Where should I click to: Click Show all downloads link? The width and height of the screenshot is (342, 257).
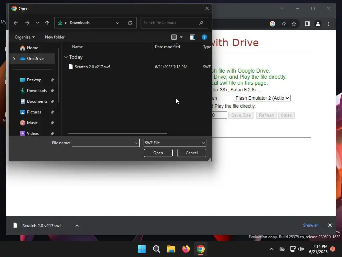[311, 225]
